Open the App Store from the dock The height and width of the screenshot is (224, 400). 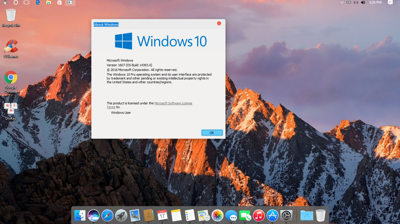272,215
